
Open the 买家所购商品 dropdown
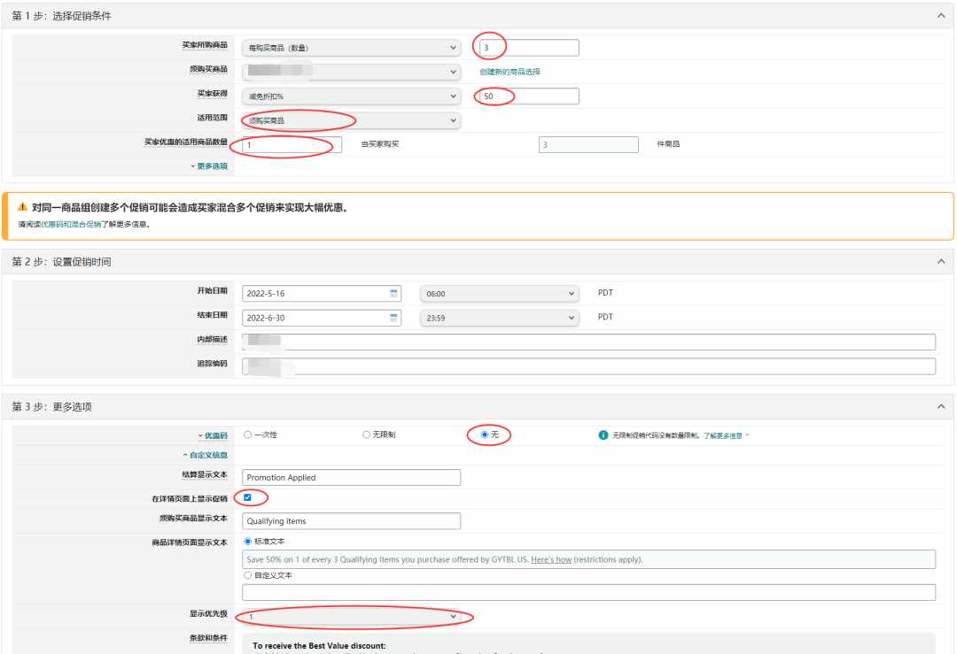pyautogui.click(x=351, y=48)
